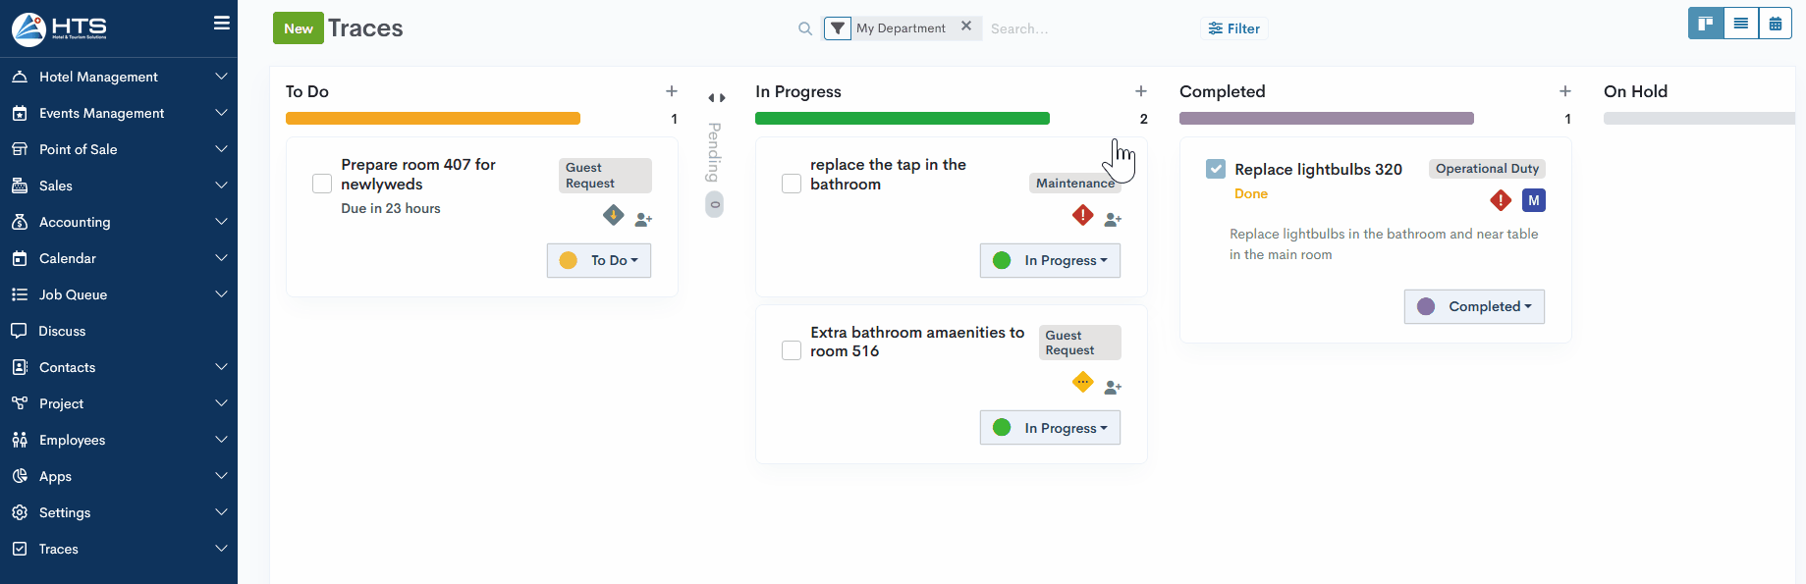Screen dimensions: 1806x584
Task: Add a new card in To Do column
Action: [672, 91]
